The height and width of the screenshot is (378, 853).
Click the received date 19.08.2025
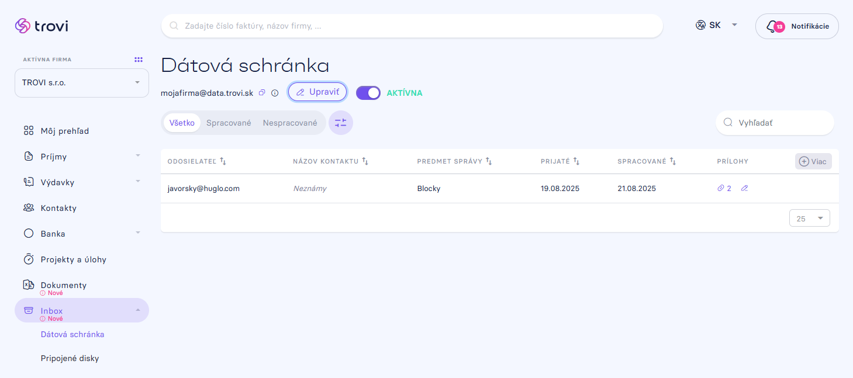point(560,189)
